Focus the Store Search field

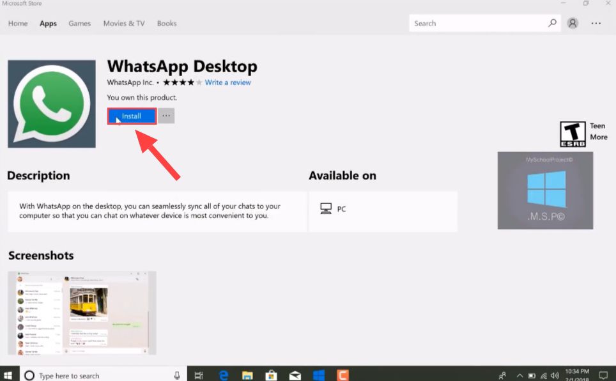coord(485,23)
